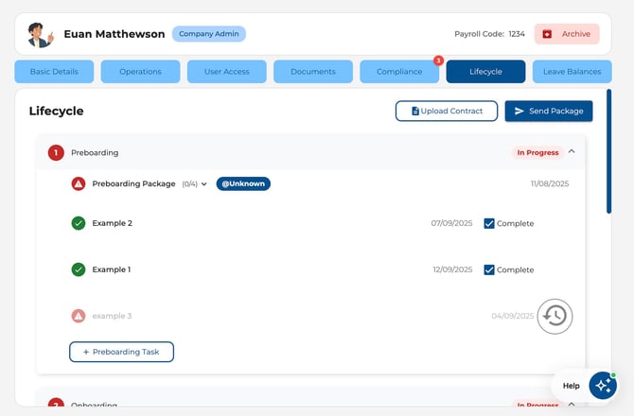Click the red notification badge on Compliance
The image size is (634, 416).
tap(438, 61)
